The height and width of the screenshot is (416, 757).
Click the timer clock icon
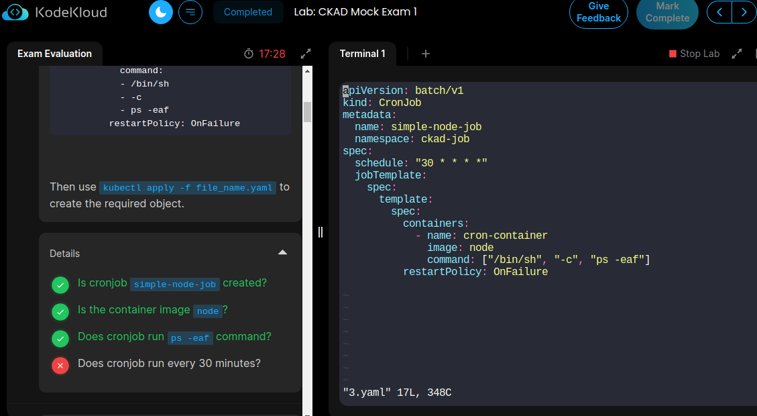(249, 54)
